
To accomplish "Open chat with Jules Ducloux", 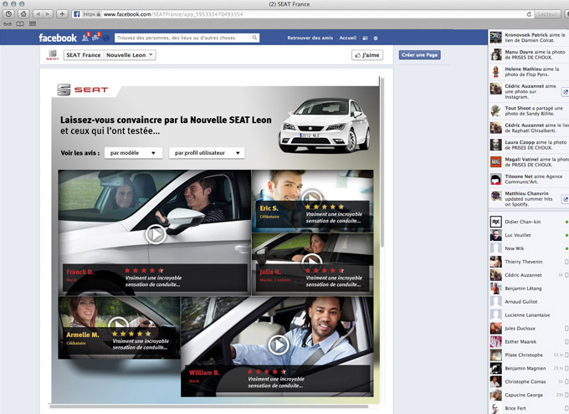I will click(529, 329).
